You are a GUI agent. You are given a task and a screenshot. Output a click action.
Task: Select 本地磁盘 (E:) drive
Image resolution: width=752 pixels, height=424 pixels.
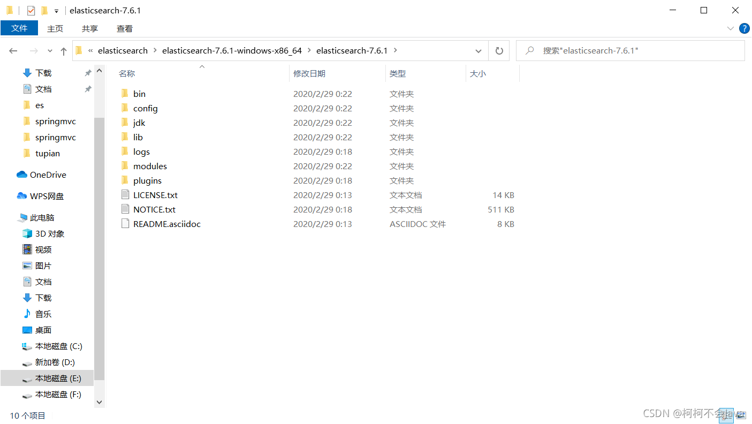tap(47, 378)
